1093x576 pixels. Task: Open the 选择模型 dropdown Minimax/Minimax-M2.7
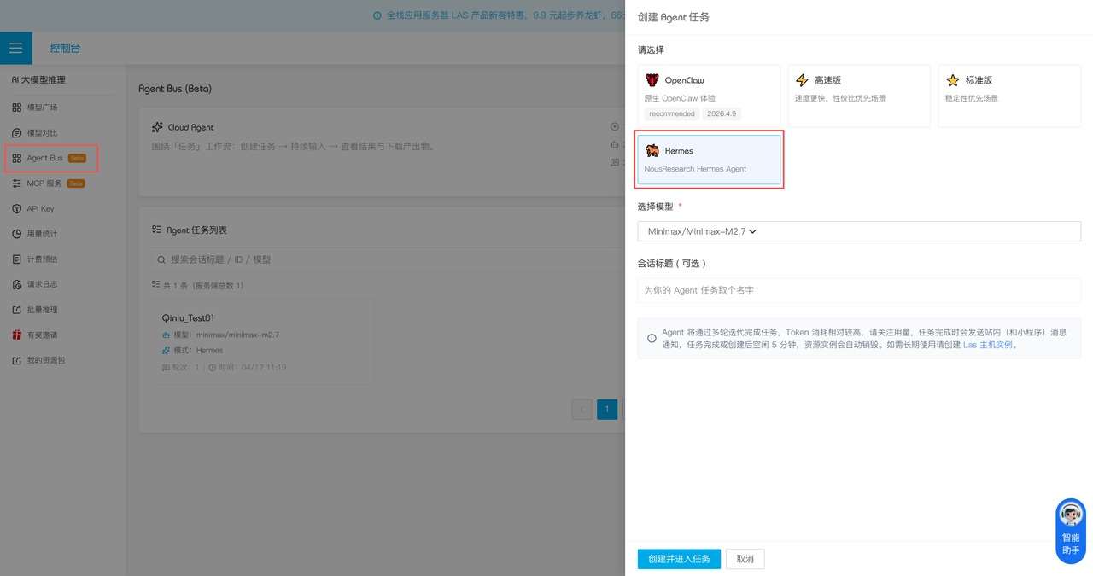tap(859, 231)
